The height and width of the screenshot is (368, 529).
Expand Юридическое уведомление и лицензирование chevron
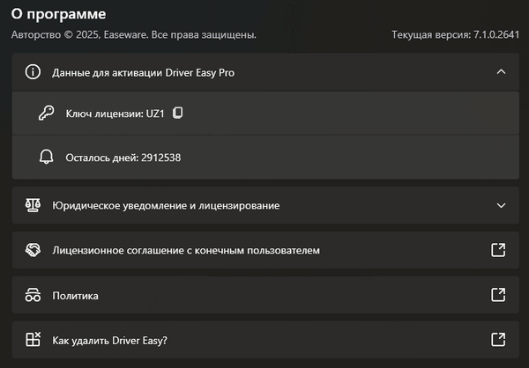pyautogui.click(x=501, y=205)
